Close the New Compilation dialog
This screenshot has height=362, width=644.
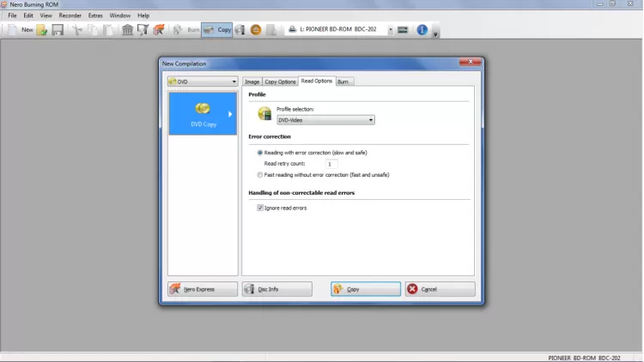[x=470, y=62]
